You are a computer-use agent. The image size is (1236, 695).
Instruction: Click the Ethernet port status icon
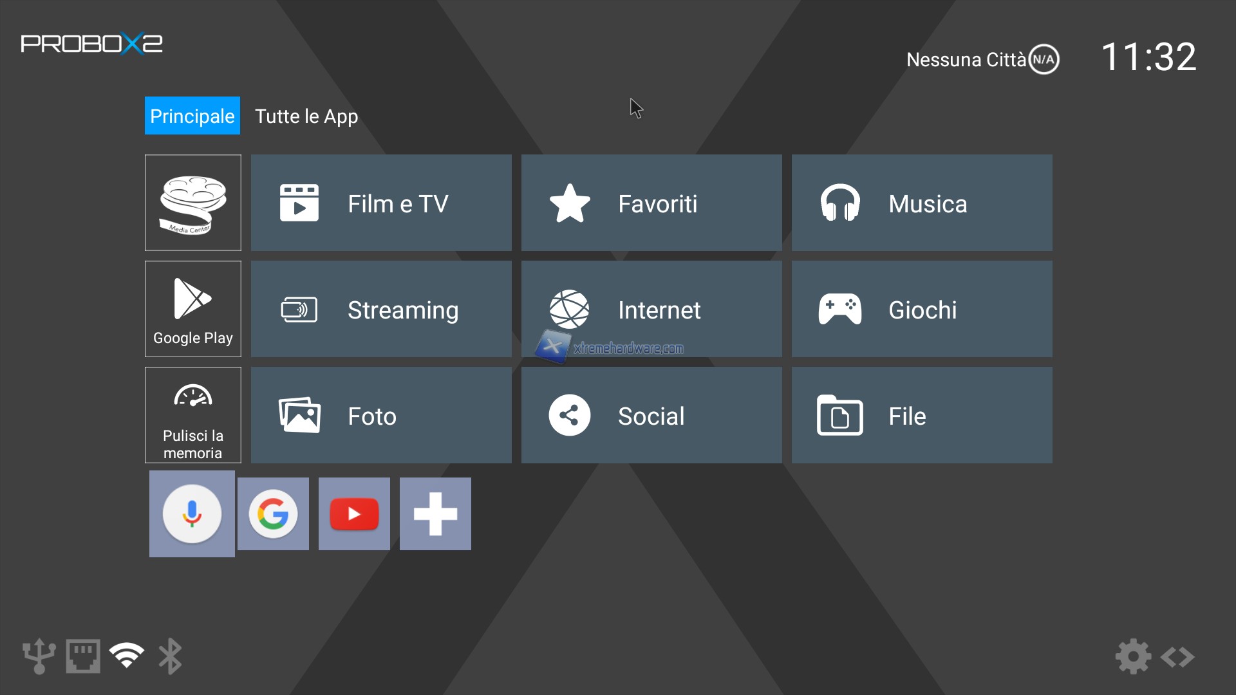pos(83,656)
